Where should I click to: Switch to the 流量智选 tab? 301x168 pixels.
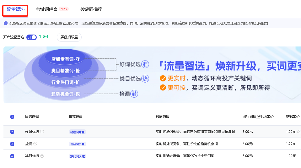pyautogui.click(x=16, y=9)
